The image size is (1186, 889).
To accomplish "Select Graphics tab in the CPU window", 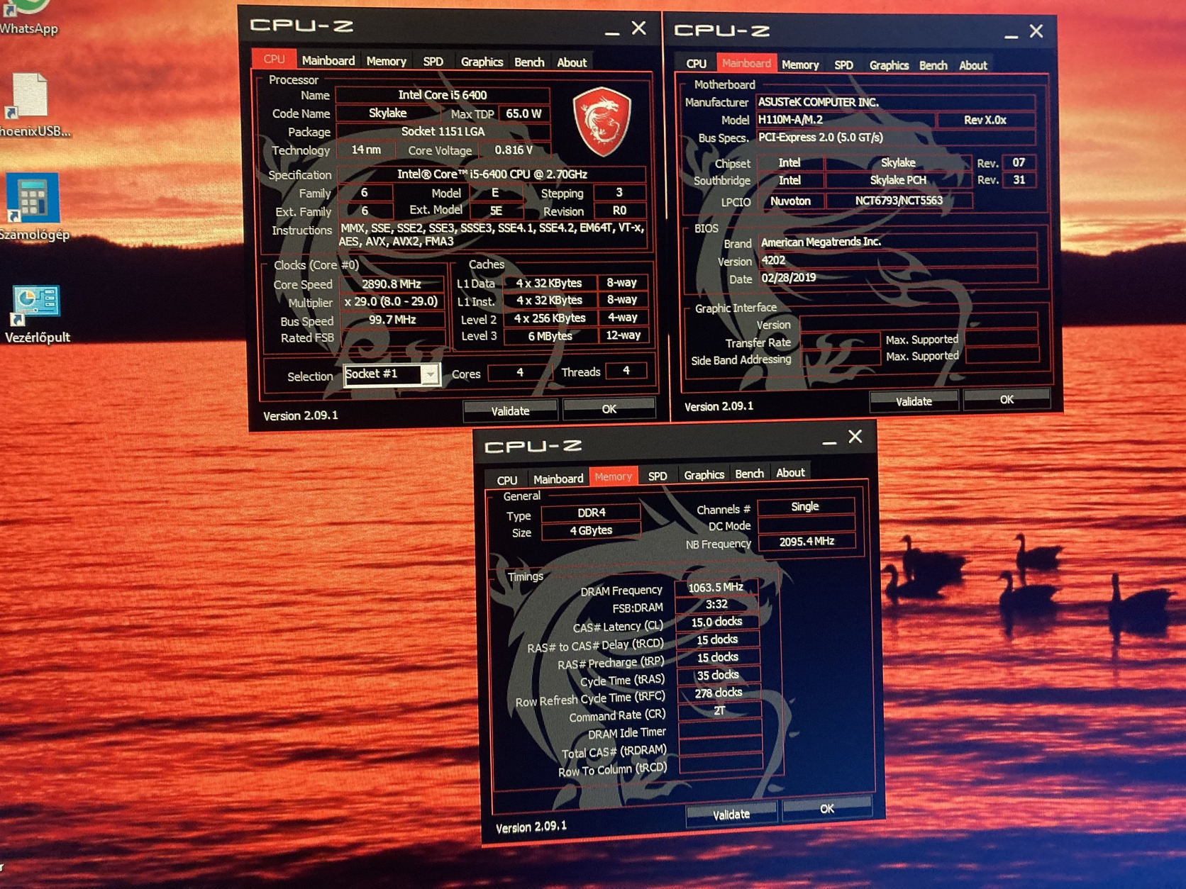I will [482, 62].
